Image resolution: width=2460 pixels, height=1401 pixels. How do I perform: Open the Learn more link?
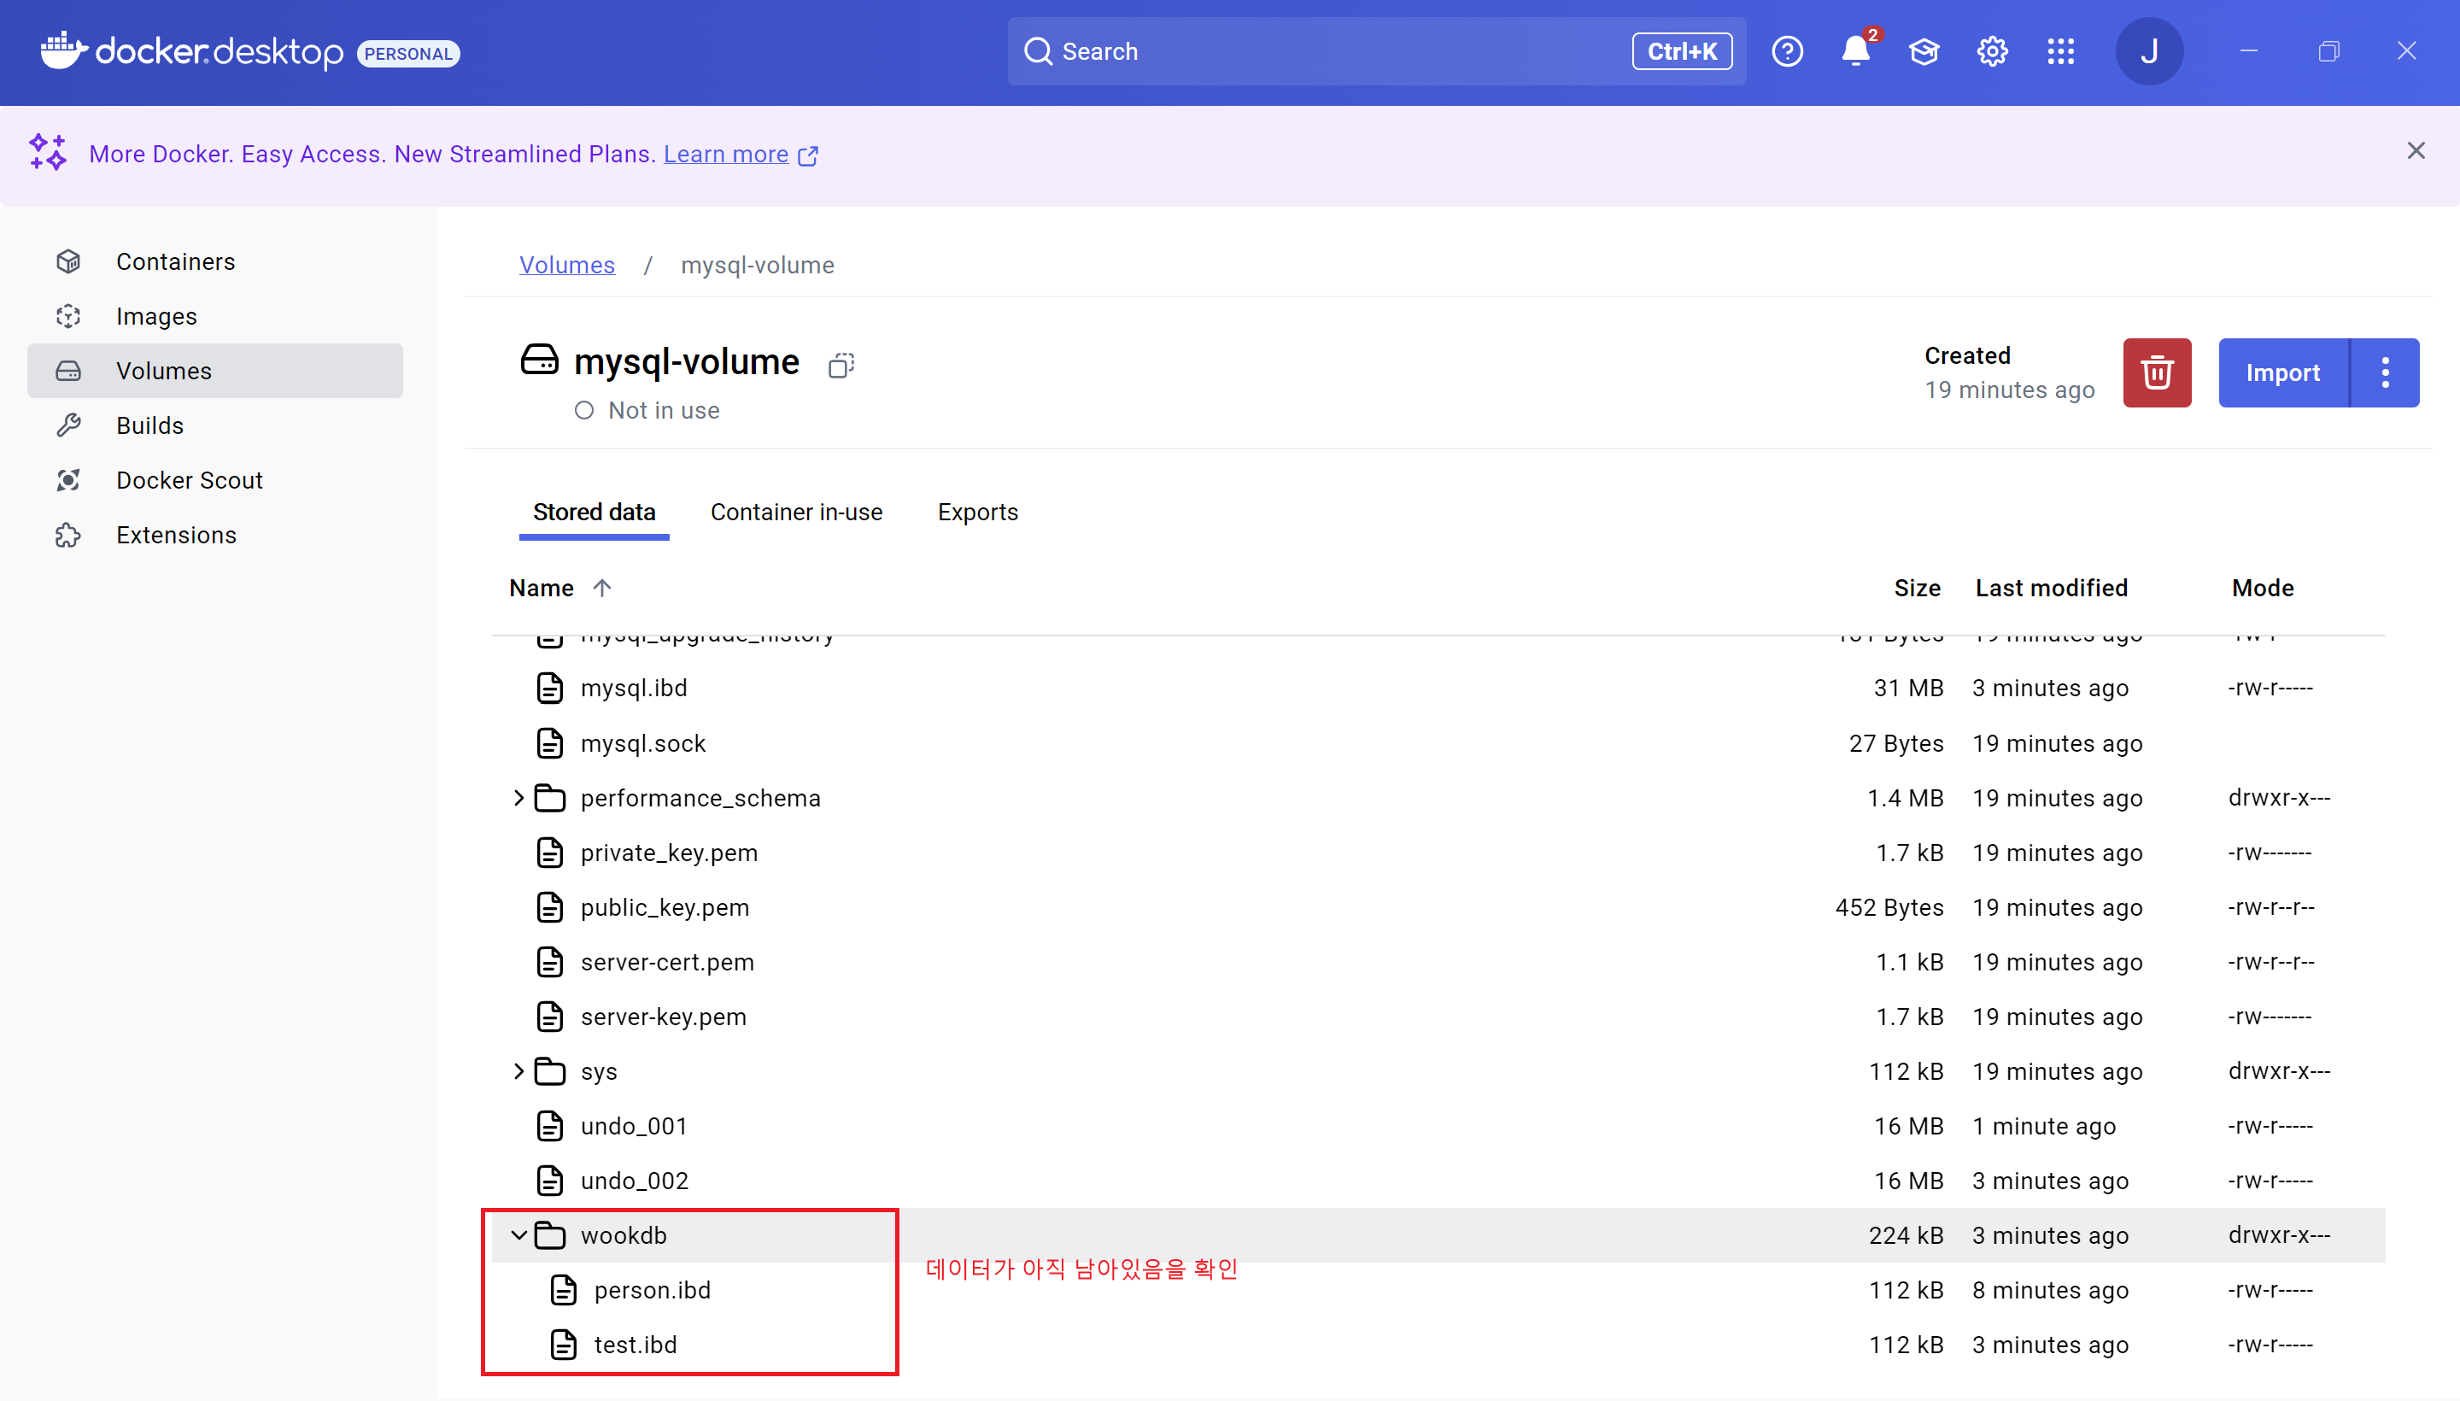[725, 154]
